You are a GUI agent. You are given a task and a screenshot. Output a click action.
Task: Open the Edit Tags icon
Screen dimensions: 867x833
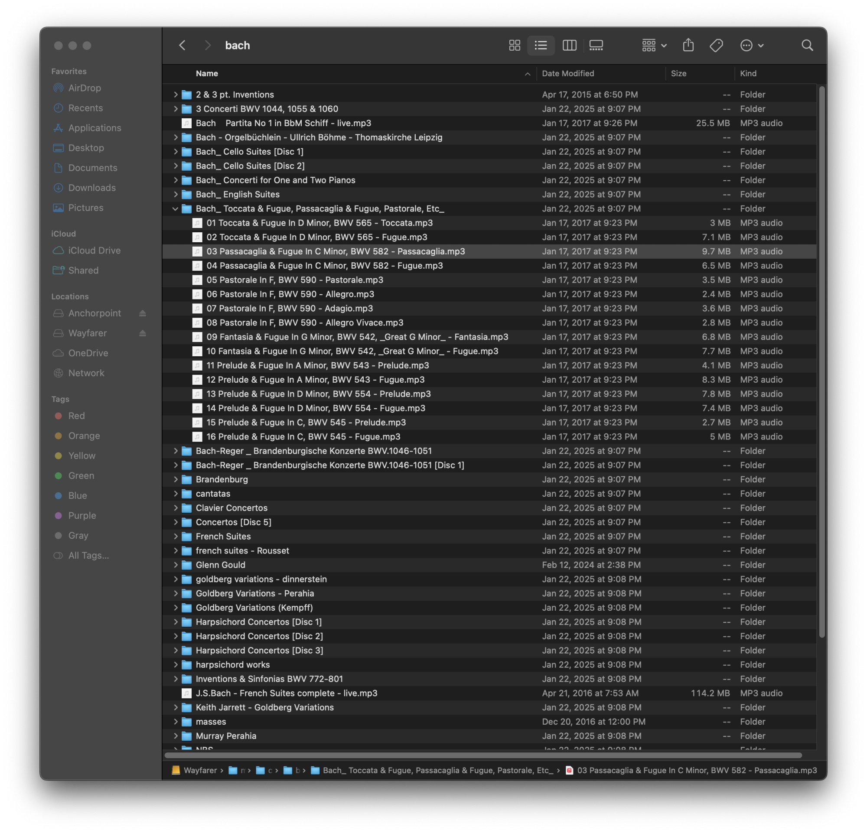coord(716,45)
